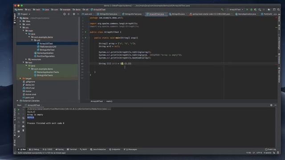Open the Debug tool window button
This screenshot has width=285, height=160.
(34, 149)
